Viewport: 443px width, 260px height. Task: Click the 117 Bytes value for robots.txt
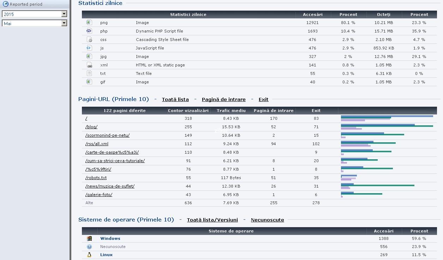pyautogui.click(x=231, y=178)
